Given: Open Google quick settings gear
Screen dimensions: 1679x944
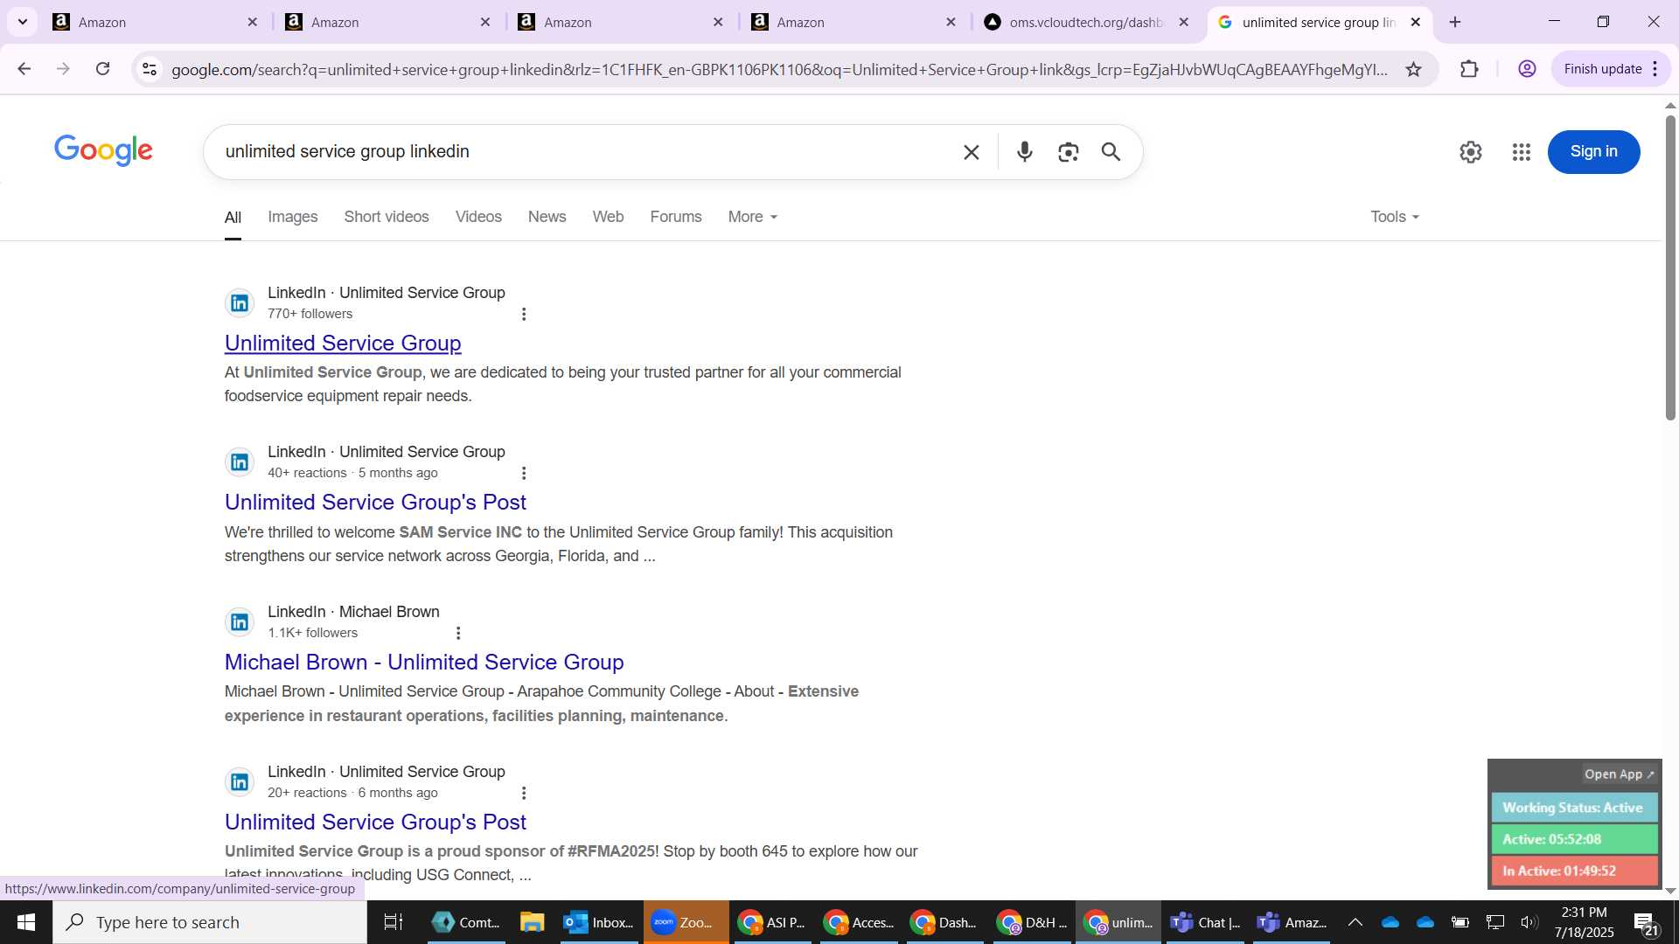Looking at the screenshot, I should (1470, 152).
